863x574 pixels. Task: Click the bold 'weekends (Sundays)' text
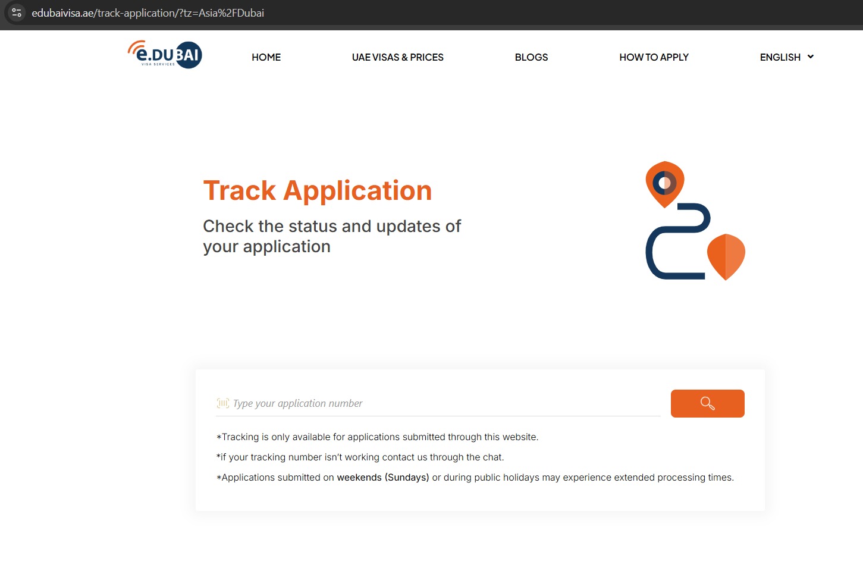pos(382,477)
